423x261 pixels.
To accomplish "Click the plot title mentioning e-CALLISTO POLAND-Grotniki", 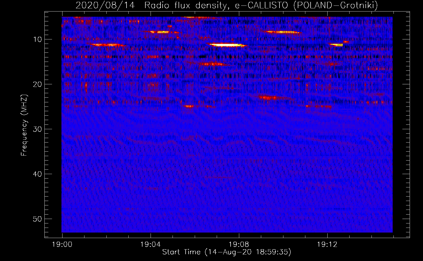I will [x=227, y=5].
